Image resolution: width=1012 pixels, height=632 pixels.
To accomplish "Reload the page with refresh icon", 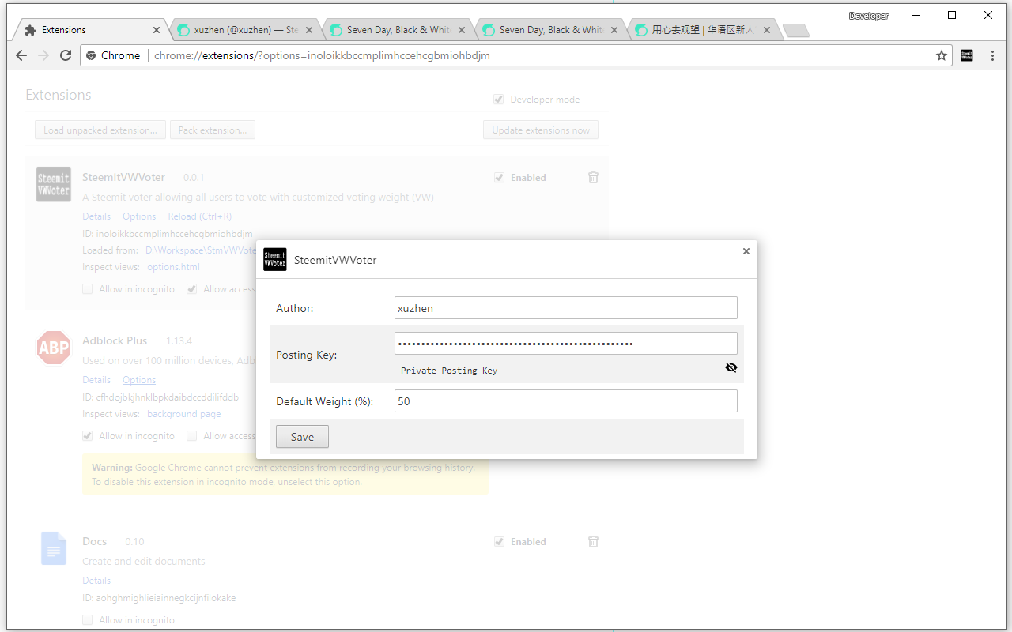I will click(x=66, y=55).
